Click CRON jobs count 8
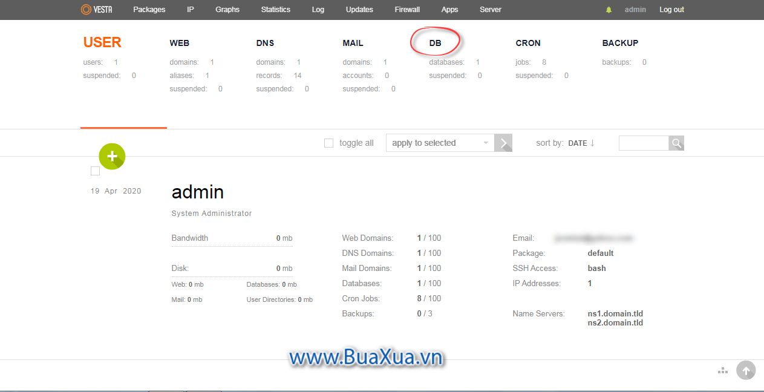This screenshot has width=764, height=392. (544, 62)
